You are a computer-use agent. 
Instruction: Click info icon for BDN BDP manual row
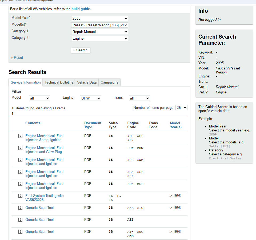tap(20, 184)
